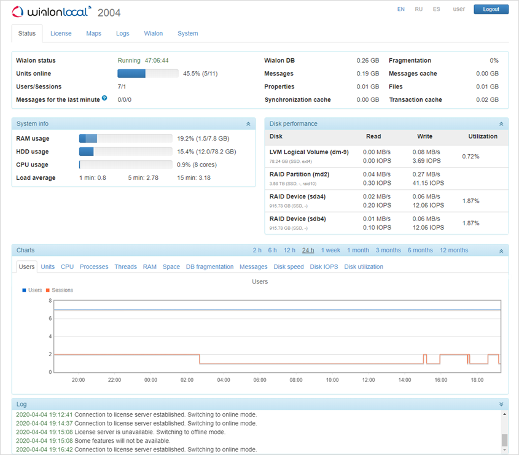519x455 pixels.
Task: Expand the Log panel
Action: (501, 404)
